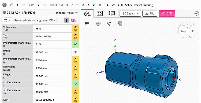Click the filter icon for Breite
This screenshot has width=201, height=103.
[75, 52]
